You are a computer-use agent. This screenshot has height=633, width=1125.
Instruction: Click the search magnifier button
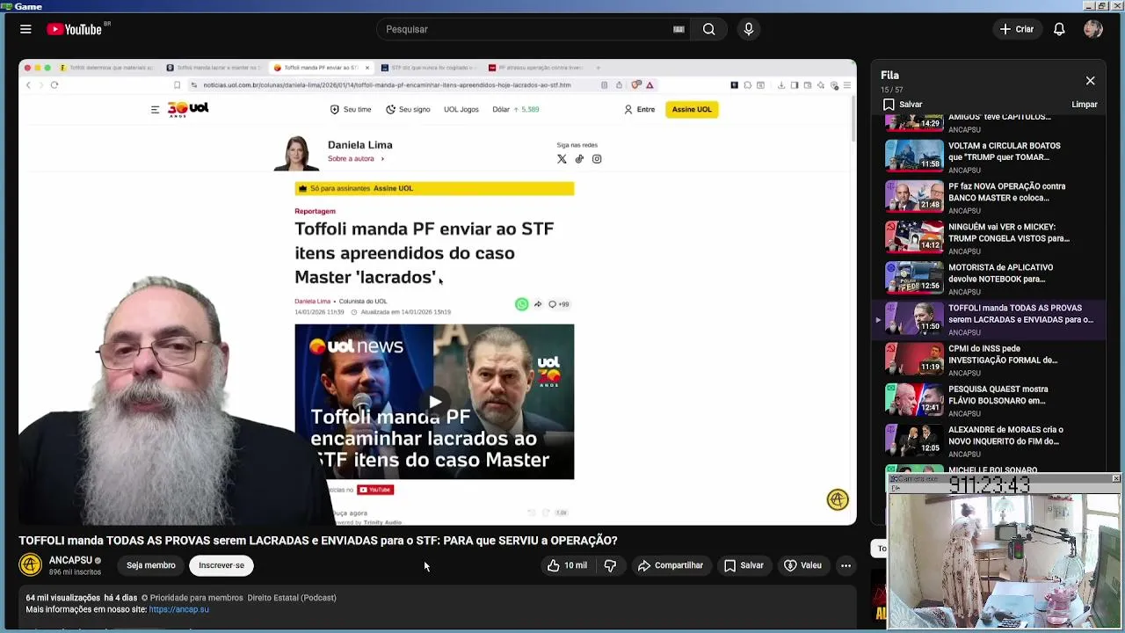point(708,29)
